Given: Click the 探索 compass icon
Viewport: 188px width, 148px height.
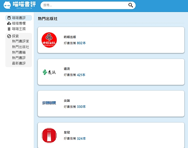Looking at the screenshot, I should [x=9, y=36].
